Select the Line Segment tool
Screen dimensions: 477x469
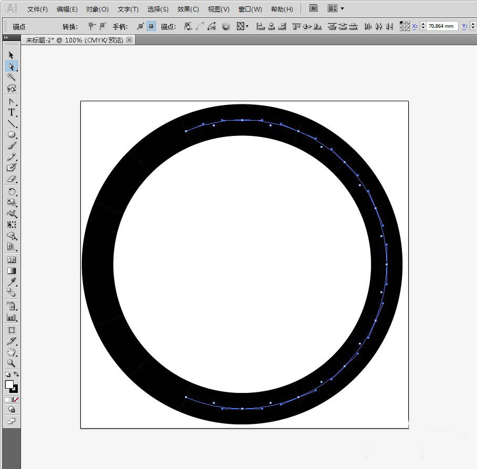tap(11, 124)
